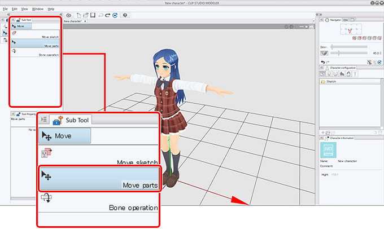Close the New character* document tab
Image resolution: width=384 pixels, height=229 pixels.
(x=85, y=21)
